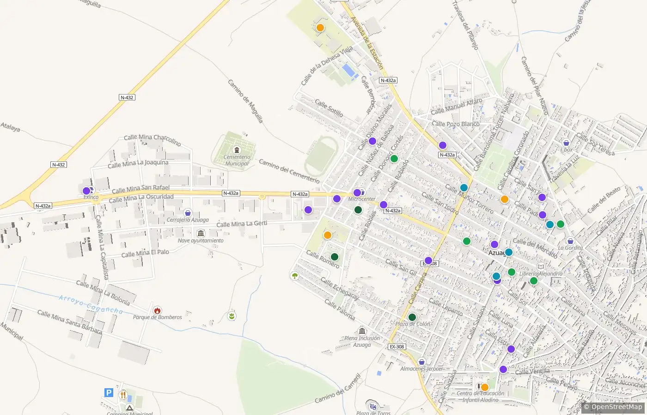The width and height of the screenshot is (647, 415).
Task: Click the Parque de Bomberos fire station icon
Action: click(x=158, y=310)
